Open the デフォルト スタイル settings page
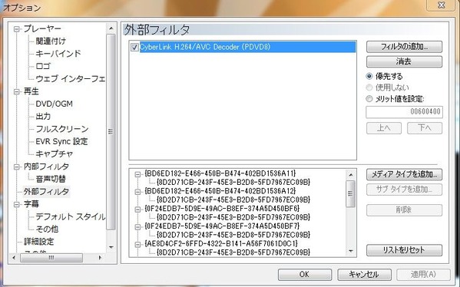Viewport: 460px width, 287px height. tap(70, 216)
